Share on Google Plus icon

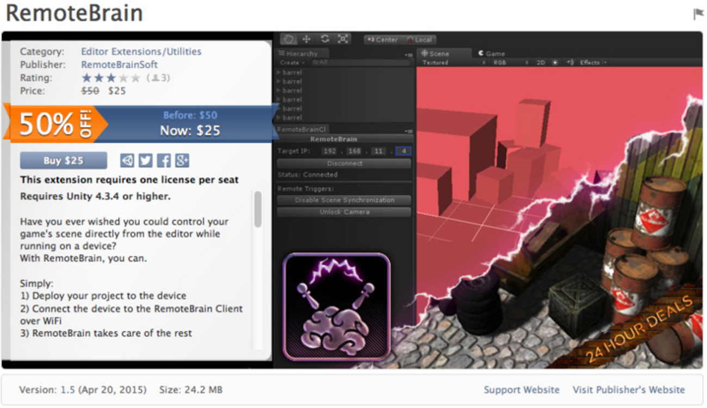tap(182, 160)
